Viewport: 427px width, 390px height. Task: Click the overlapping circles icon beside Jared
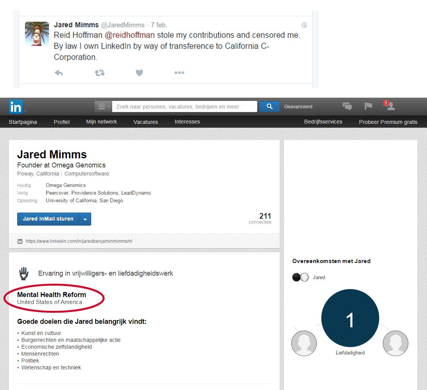pos(300,277)
